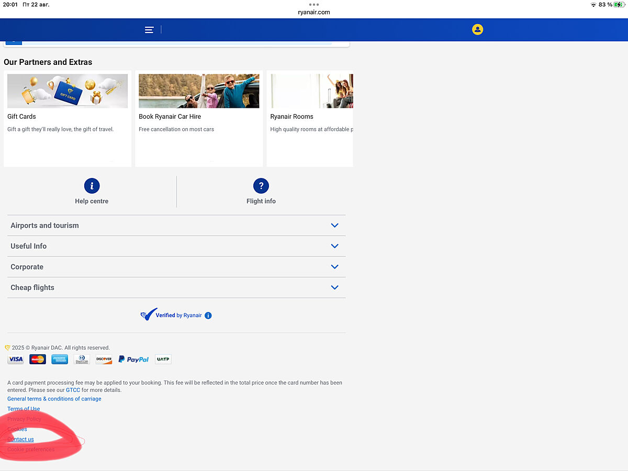
Task: Open the Ryanair Rooms card
Action: click(x=310, y=119)
